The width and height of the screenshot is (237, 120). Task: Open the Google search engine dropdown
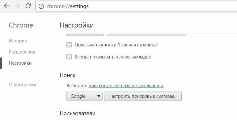click(x=84, y=96)
